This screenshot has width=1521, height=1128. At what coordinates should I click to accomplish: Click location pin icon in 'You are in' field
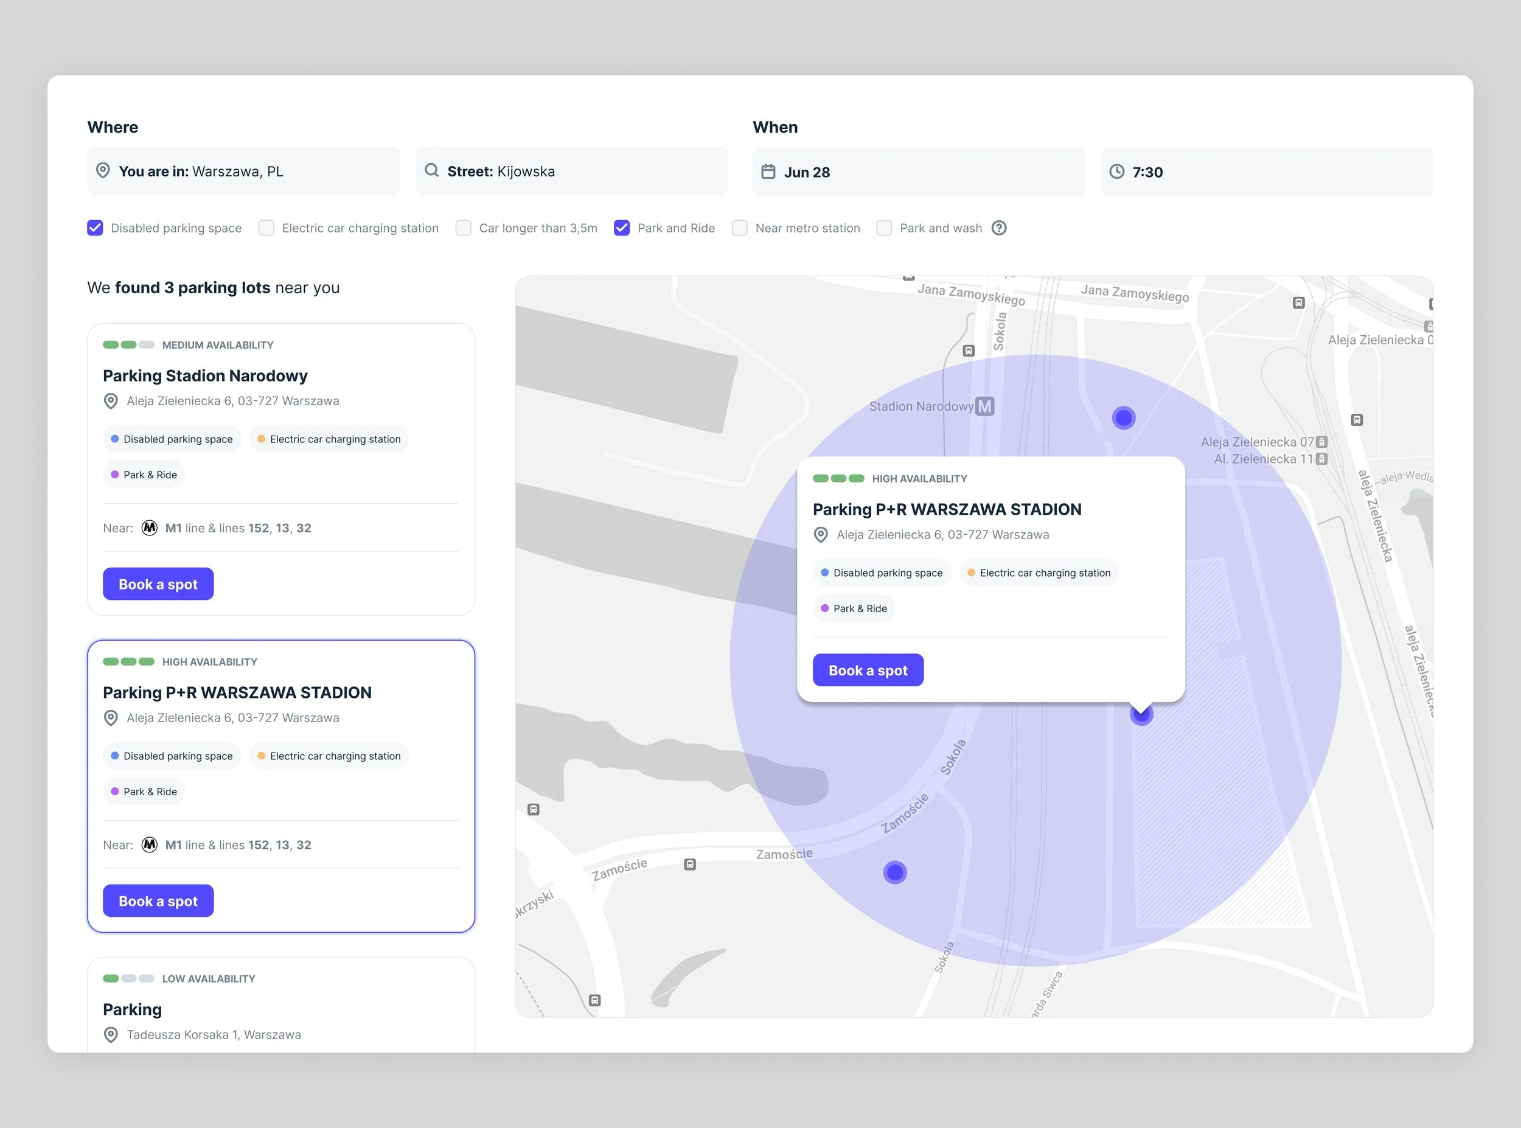[103, 170]
